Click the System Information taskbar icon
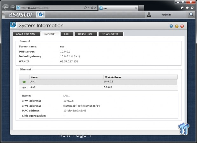This screenshot has width=197, height=143. [41, 14]
